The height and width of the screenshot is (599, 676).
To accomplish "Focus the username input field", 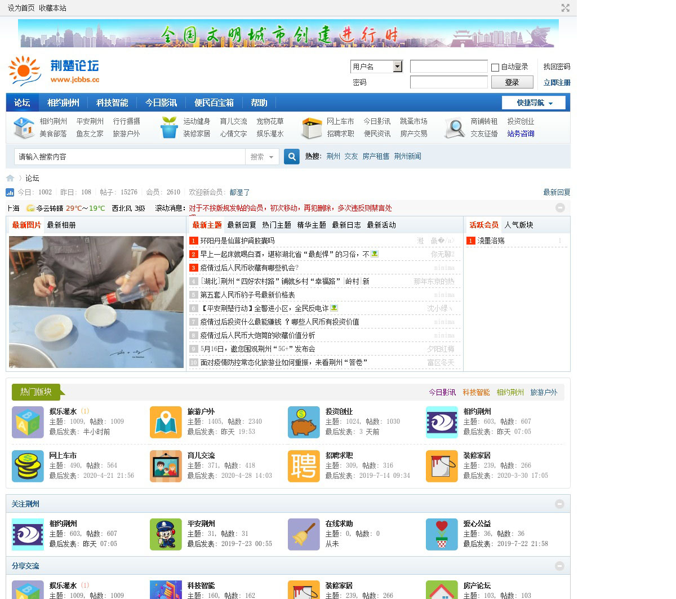I will [x=448, y=66].
